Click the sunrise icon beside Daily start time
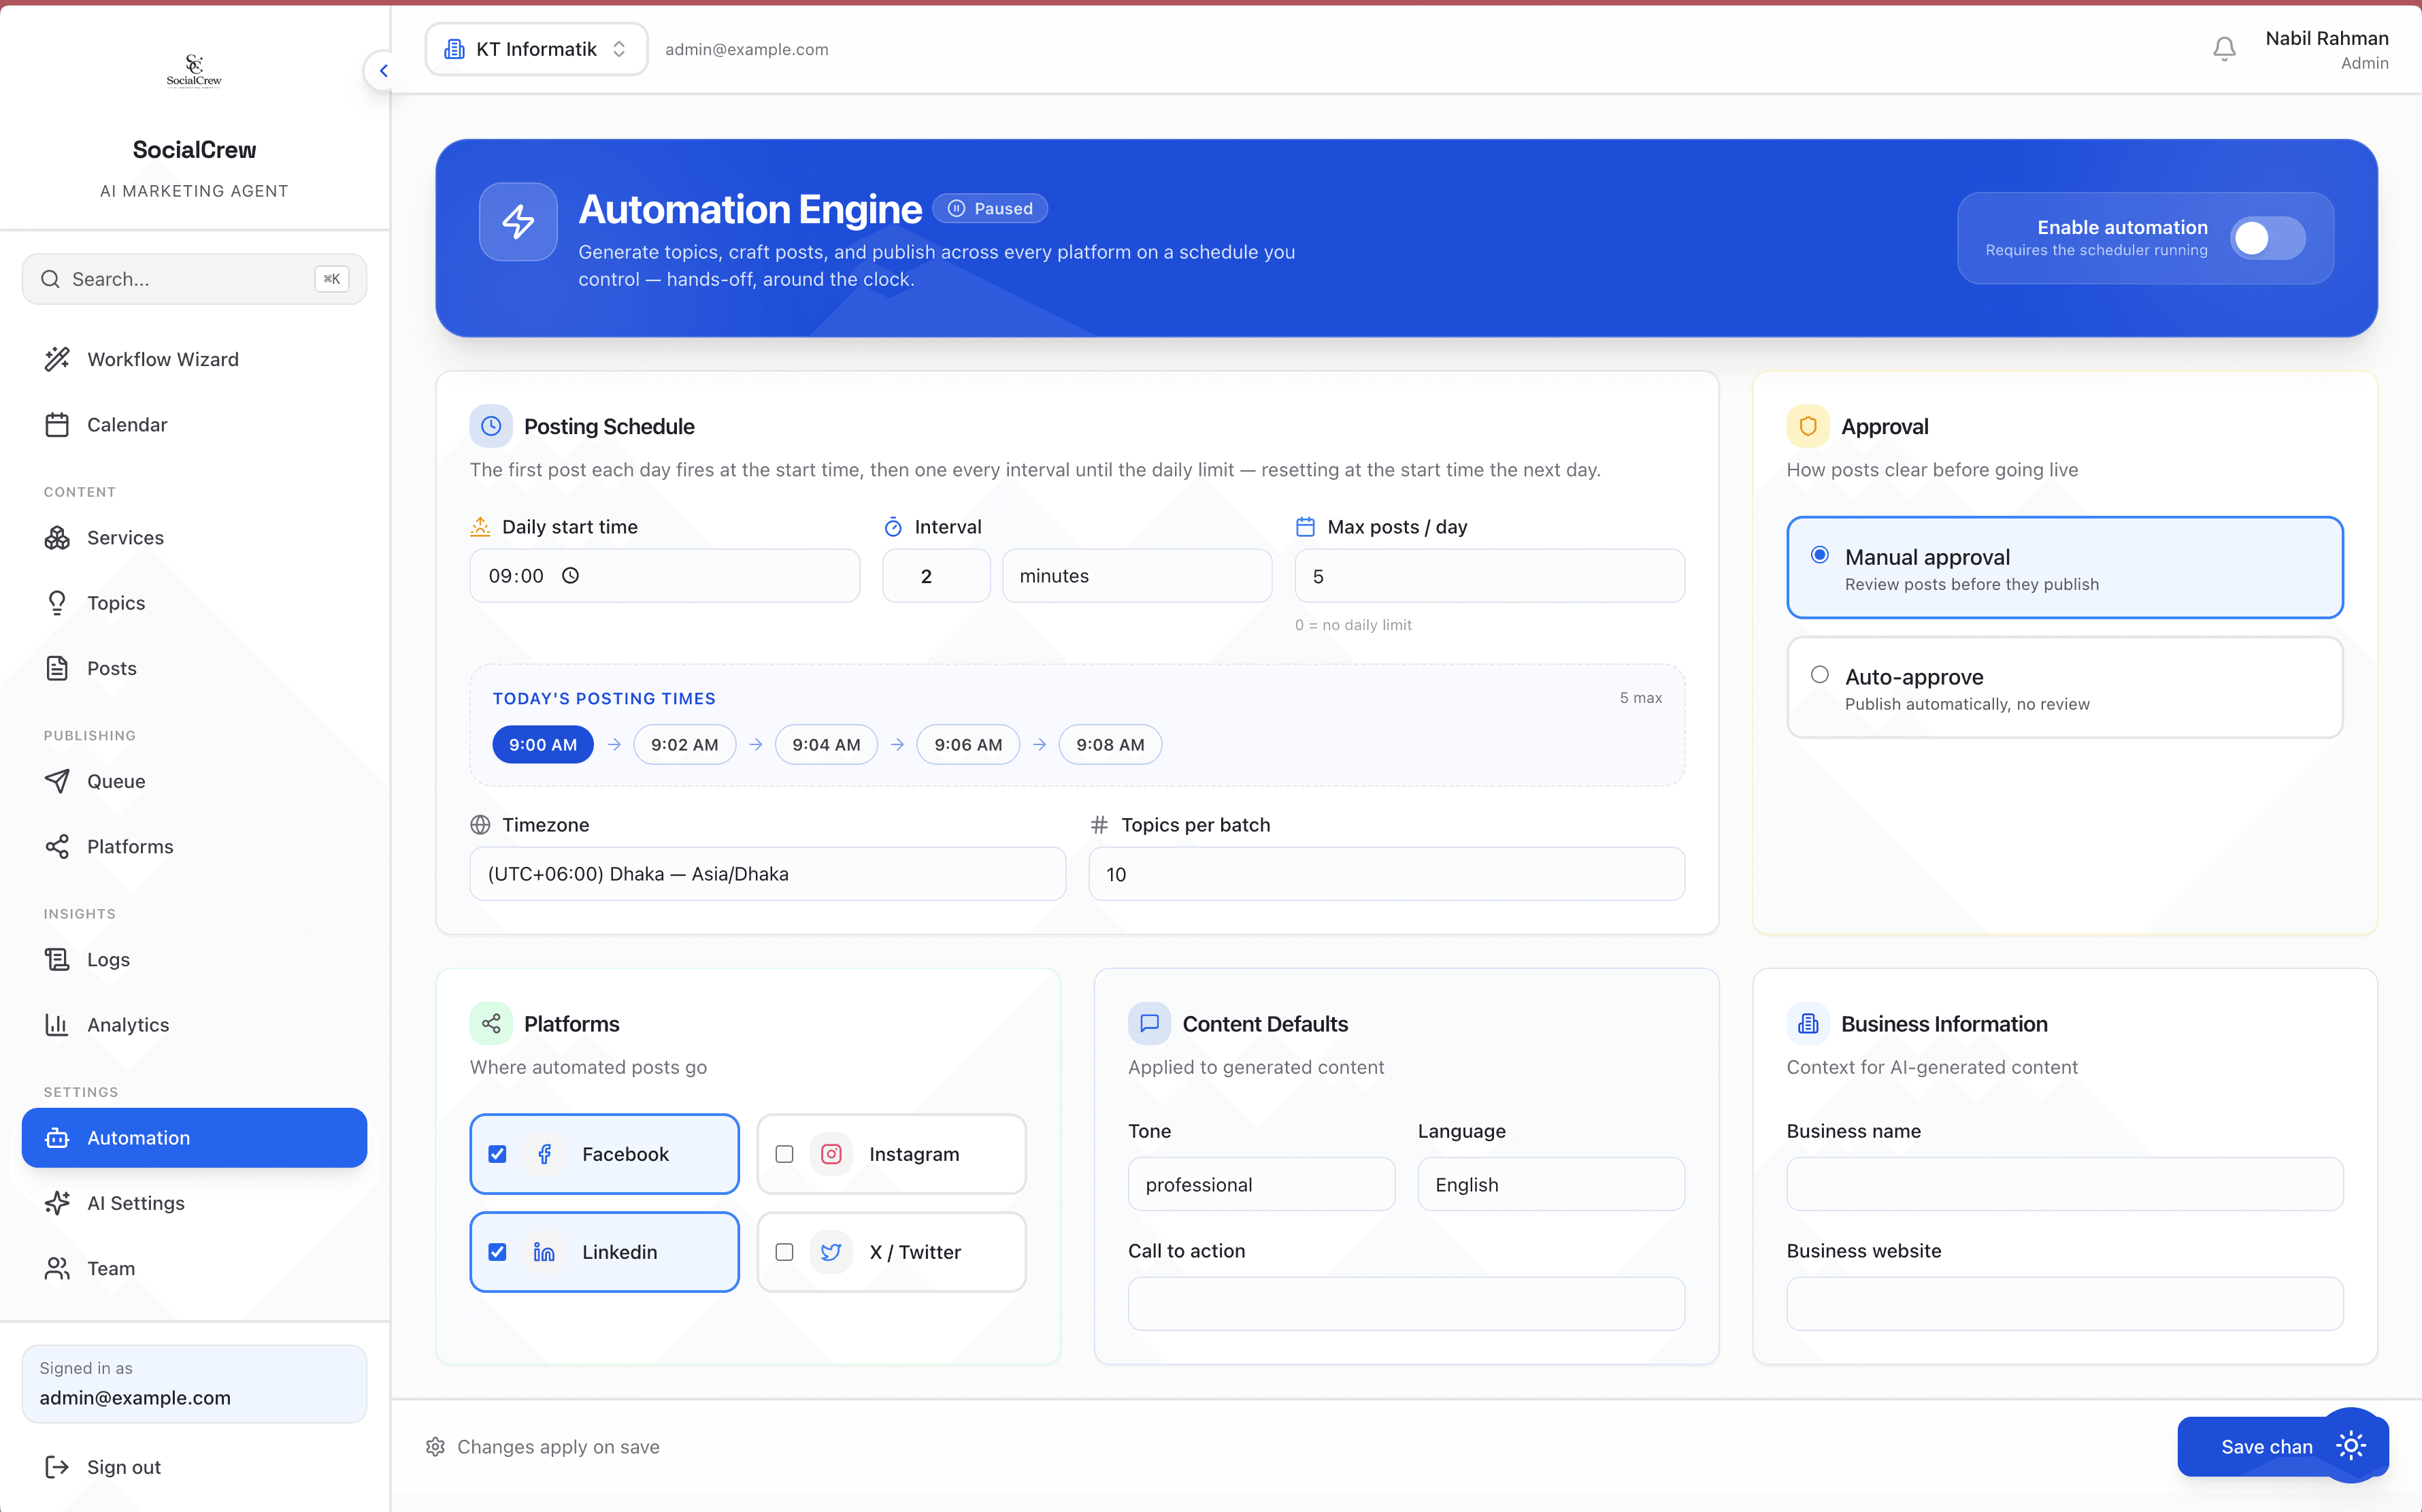The height and width of the screenshot is (1512, 2422). (480, 526)
